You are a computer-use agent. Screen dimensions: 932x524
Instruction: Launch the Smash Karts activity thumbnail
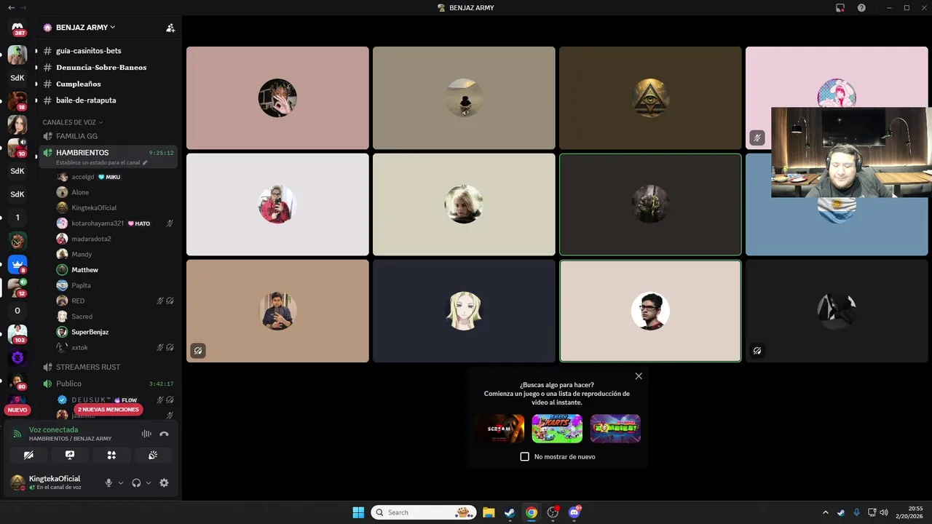(x=557, y=429)
